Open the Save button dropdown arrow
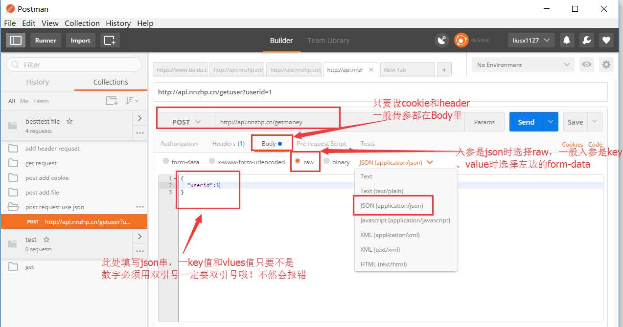The height and width of the screenshot is (327, 623). coord(595,122)
